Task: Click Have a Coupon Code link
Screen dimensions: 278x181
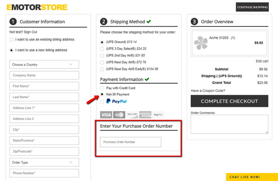Action: coord(208,91)
